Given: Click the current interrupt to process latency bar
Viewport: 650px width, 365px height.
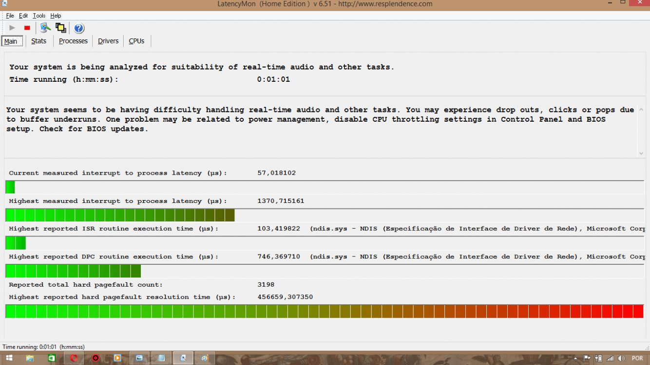Looking at the screenshot, I should 325,187.
